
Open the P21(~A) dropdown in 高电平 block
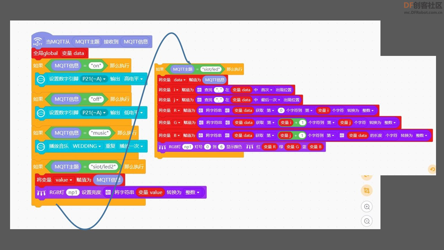pos(94,79)
